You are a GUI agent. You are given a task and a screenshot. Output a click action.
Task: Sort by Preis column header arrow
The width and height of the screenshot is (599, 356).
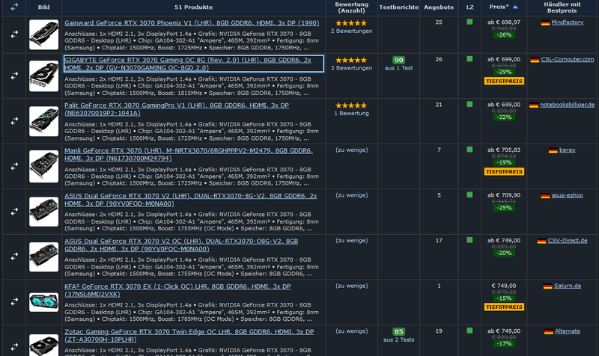515,7
